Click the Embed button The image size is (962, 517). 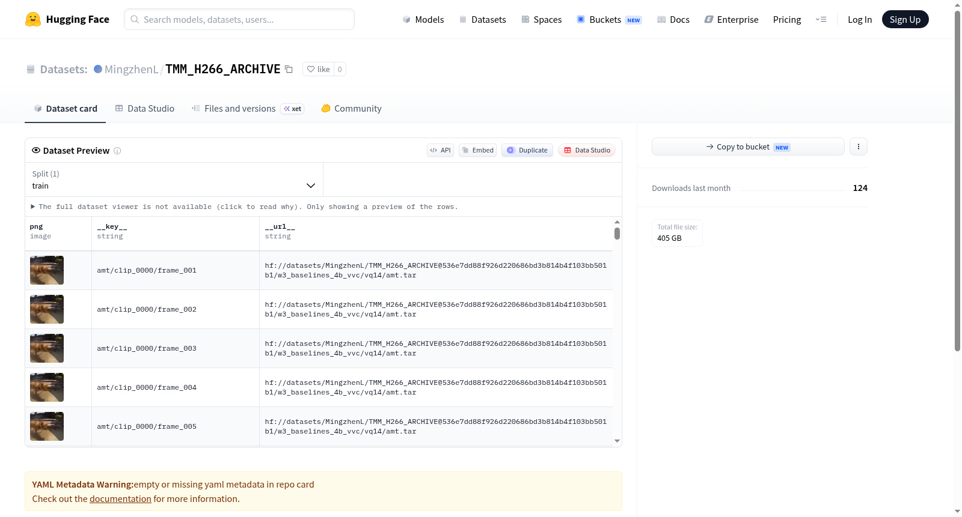[x=477, y=150]
